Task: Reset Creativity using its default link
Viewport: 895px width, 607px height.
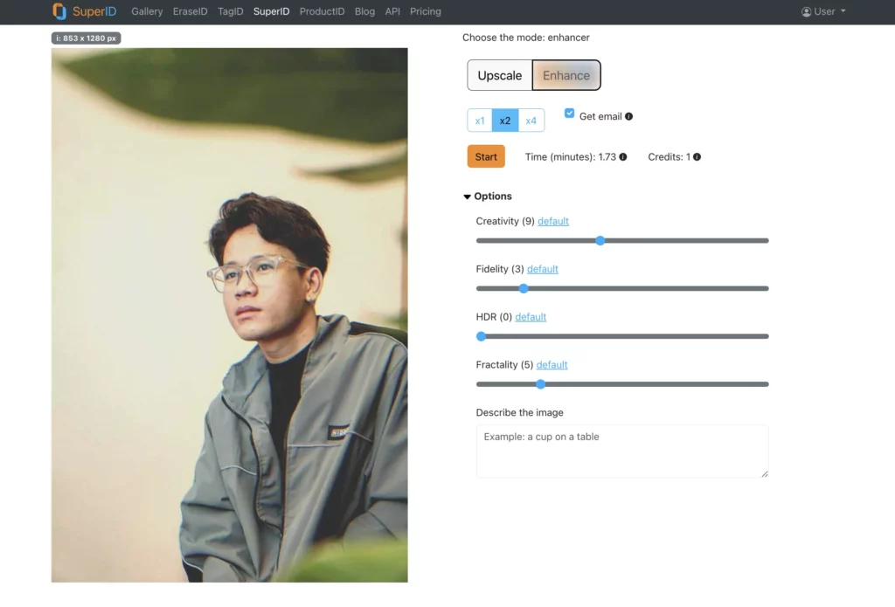Action: [553, 221]
